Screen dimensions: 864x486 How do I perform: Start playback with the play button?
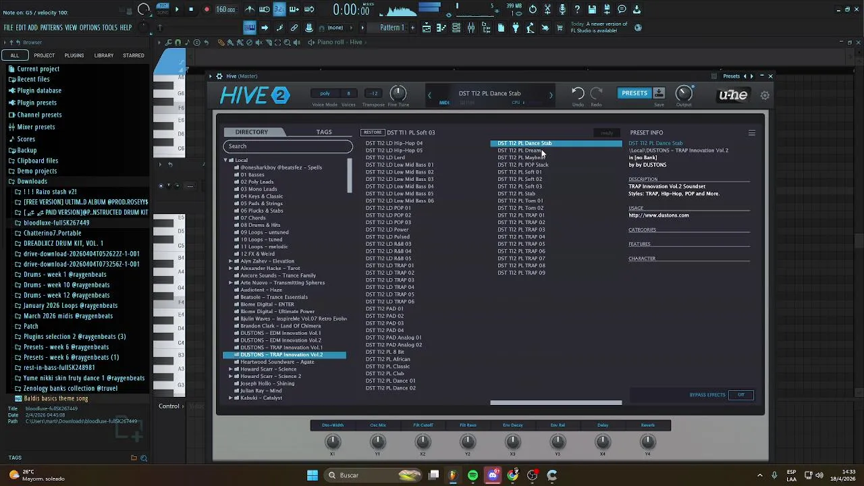[x=177, y=9]
